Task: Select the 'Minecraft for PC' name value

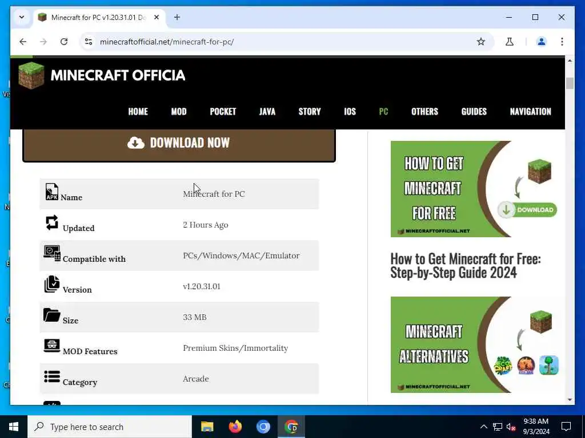Action: (214, 194)
